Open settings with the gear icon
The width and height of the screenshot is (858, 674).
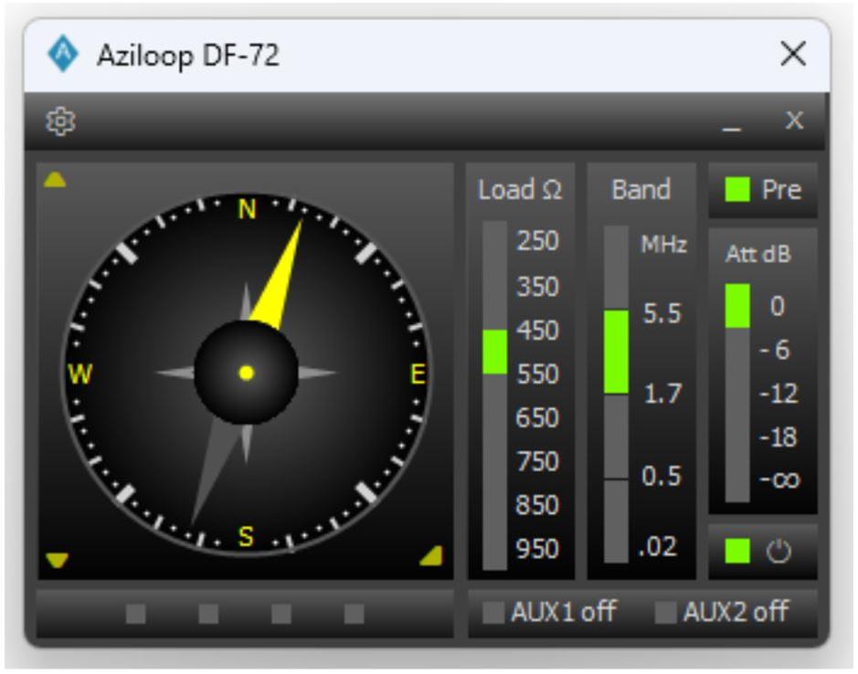[x=60, y=121]
